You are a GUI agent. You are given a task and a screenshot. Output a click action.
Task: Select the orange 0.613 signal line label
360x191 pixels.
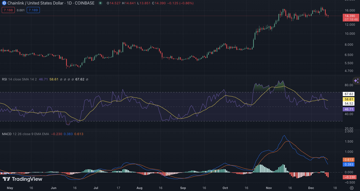(349, 160)
